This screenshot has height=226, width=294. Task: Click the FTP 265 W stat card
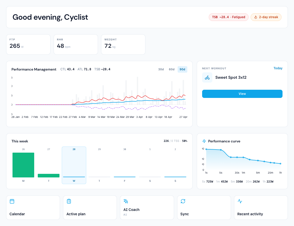[28, 44]
